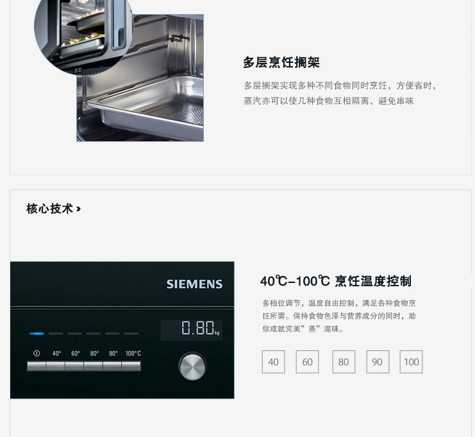This screenshot has width=475, height=437.
Task: Click the power icon on the control panel
Action: tap(37, 354)
